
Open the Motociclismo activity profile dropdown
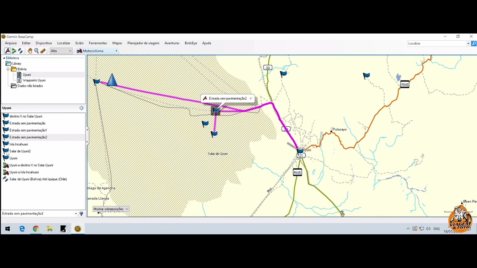point(97,51)
